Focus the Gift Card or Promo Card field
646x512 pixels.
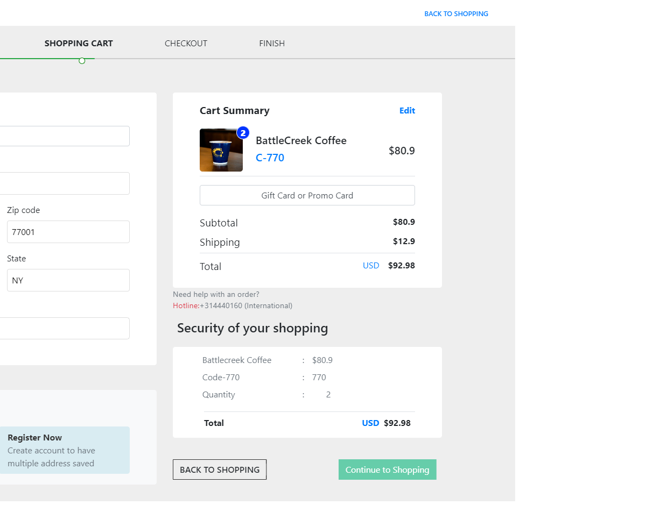[x=307, y=195]
